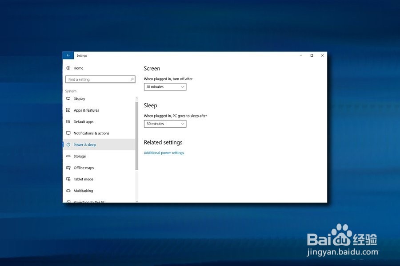The width and height of the screenshot is (400, 266).
Task: Click sidebar scroll up arrow
Action: [x=137, y=98]
